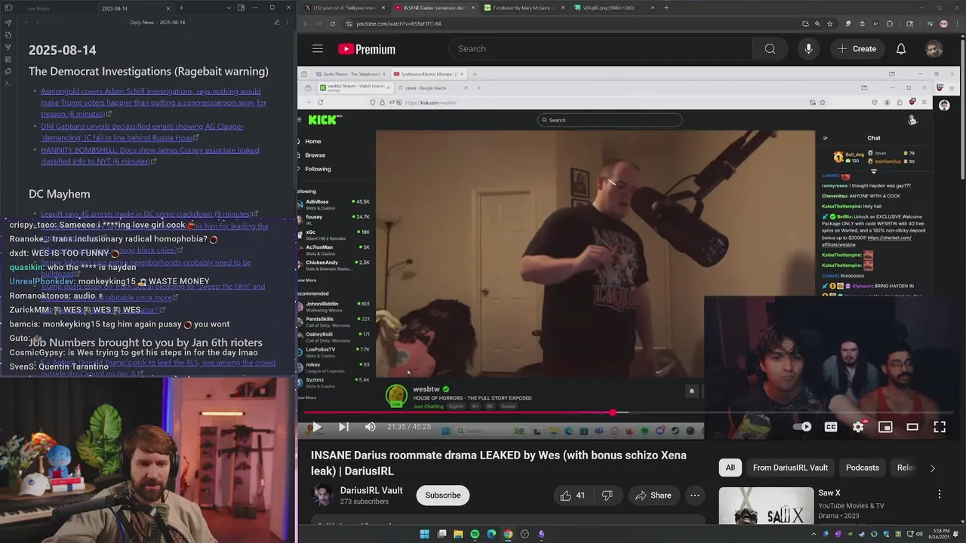Subscribe to DariusIRL Vault channel
The width and height of the screenshot is (966, 543).
click(443, 495)
